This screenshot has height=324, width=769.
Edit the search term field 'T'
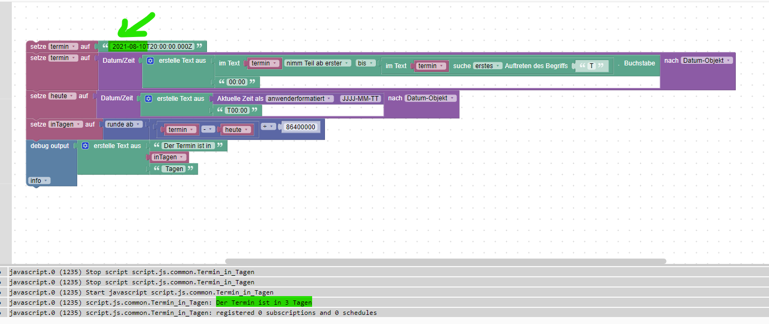coord(591,66)
